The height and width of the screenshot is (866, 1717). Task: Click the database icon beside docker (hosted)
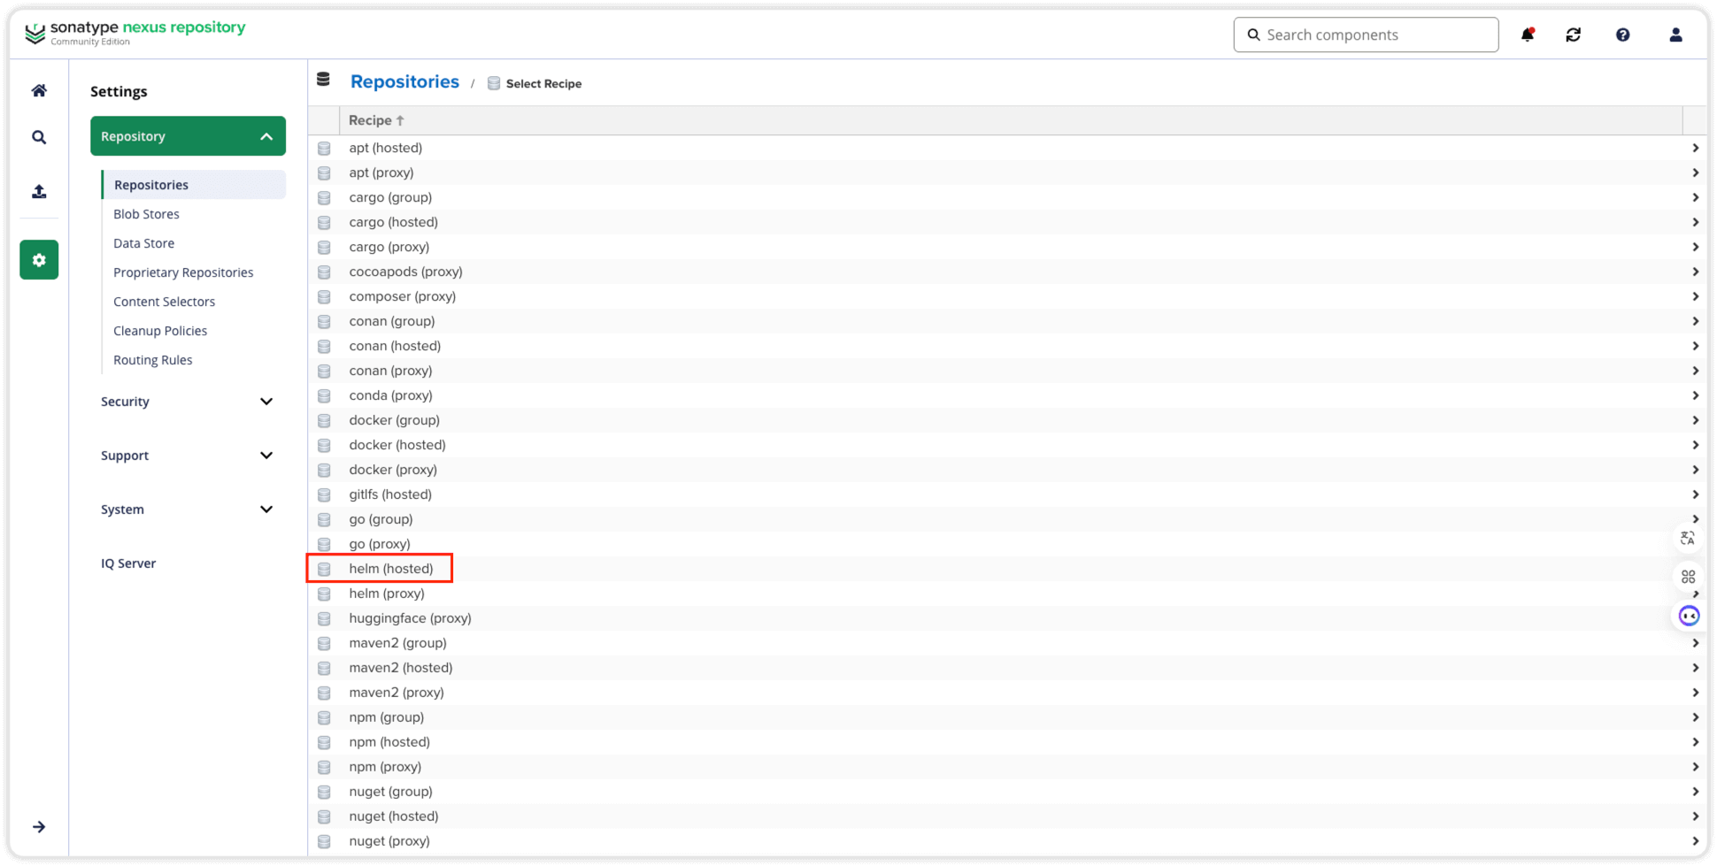coord(325,446)
